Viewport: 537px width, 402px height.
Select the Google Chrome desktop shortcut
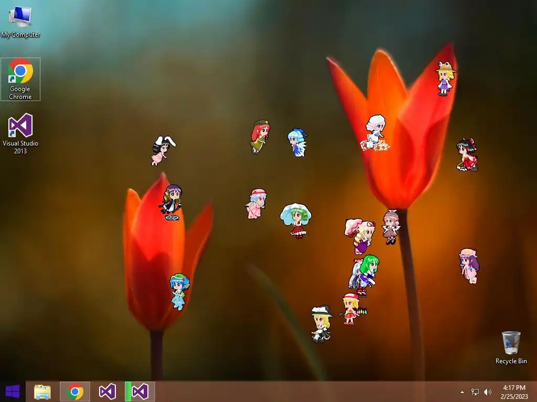point(20,80)
